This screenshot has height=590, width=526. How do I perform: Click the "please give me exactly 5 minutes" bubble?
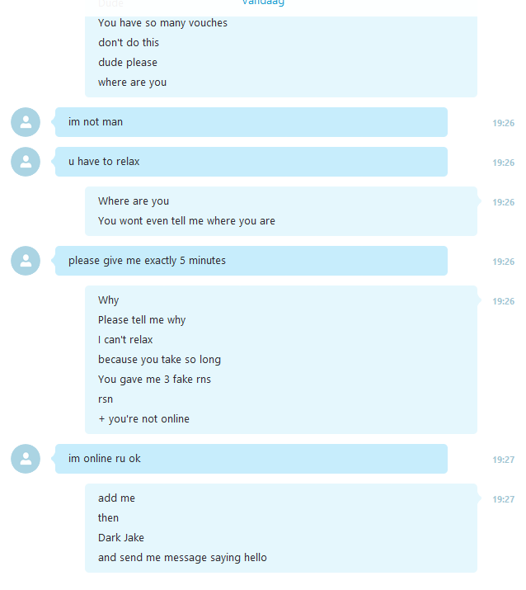pos(251,261)
